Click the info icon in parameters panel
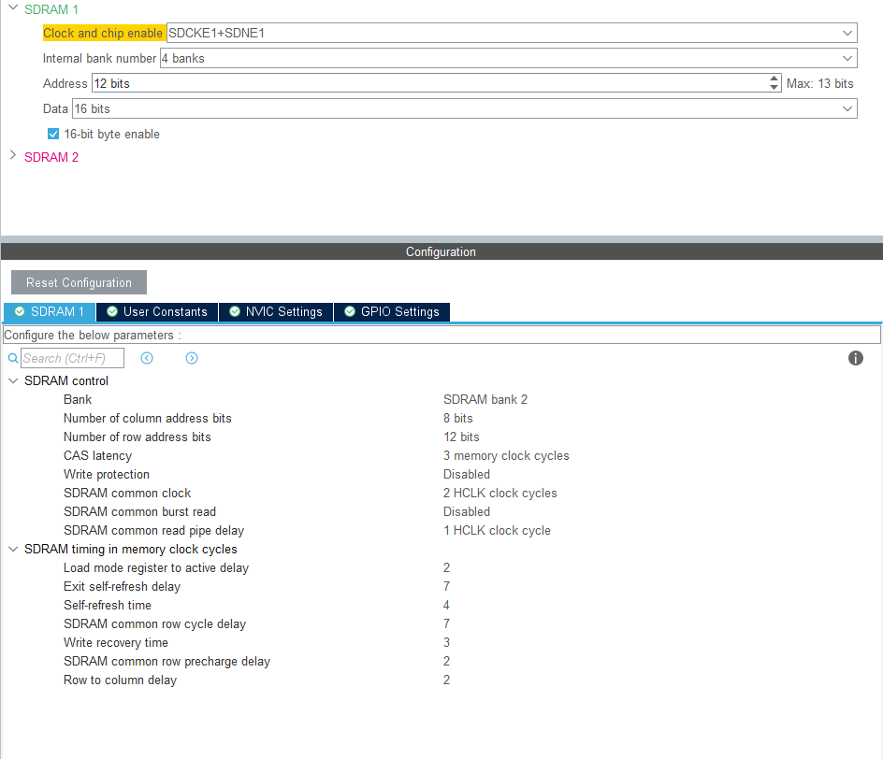The width and height of the screenshot is (883, 759). tap(855, 358)
